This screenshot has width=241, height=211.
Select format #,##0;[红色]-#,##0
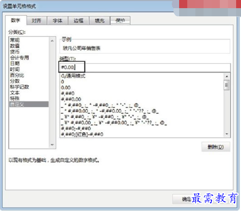tap(142, 134)
